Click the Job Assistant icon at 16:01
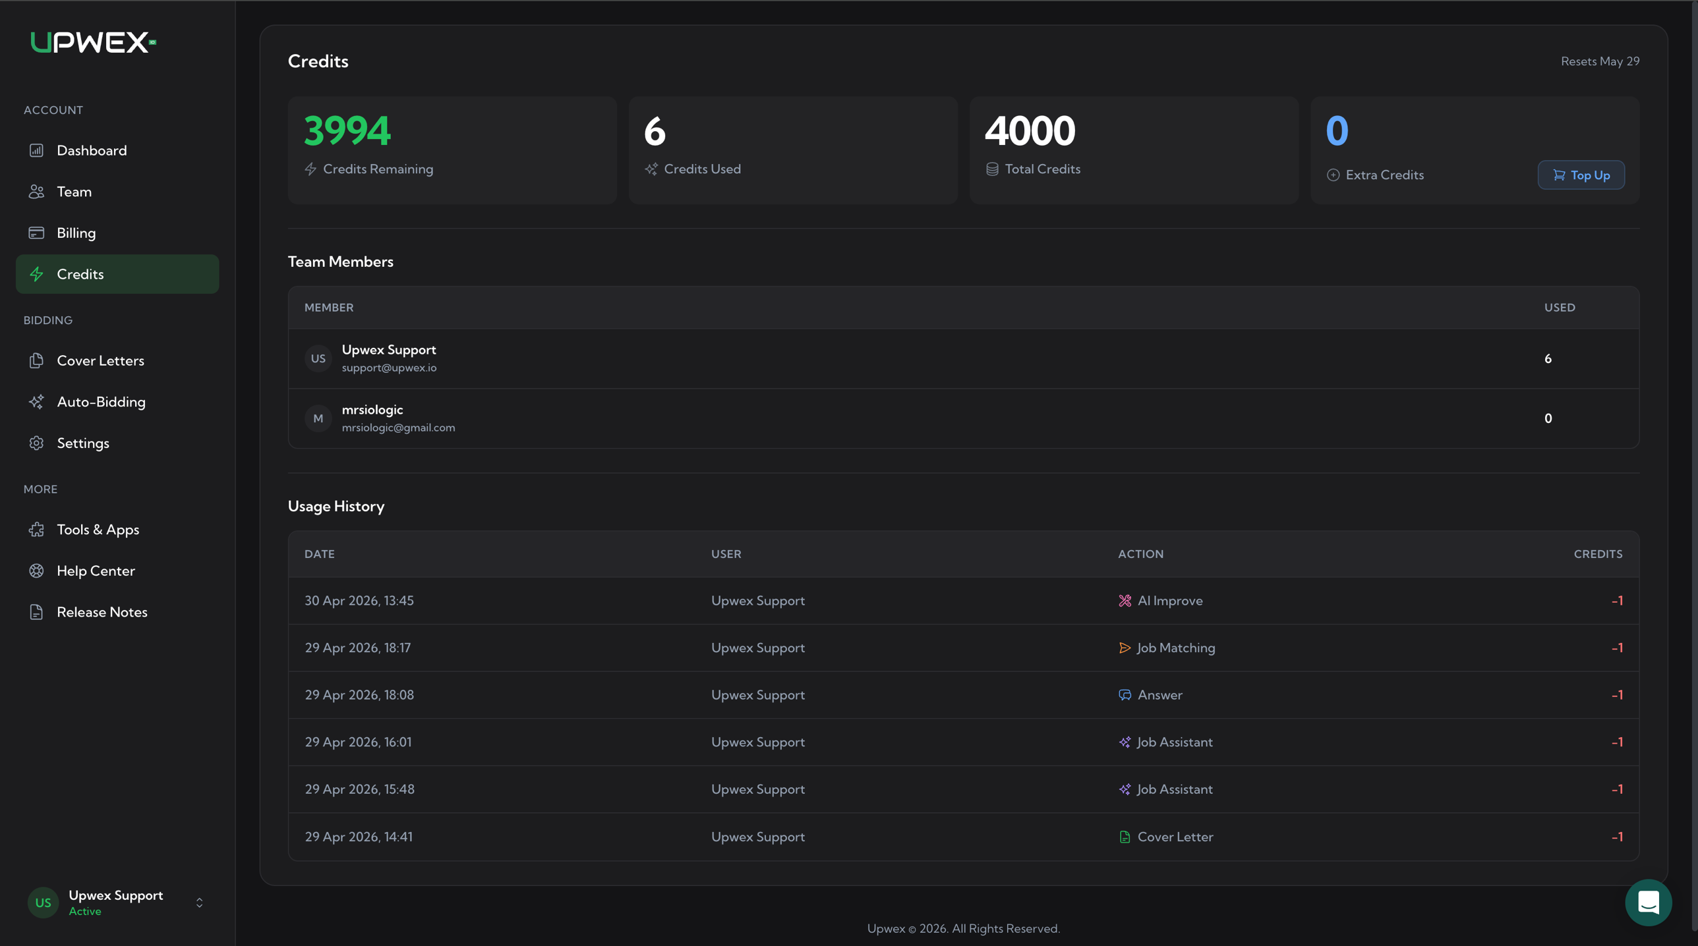The image size is (1698, 946). tap(1125, 742)
